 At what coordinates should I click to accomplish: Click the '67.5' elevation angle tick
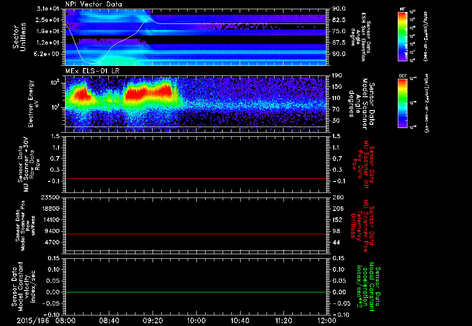click(339, 42)
